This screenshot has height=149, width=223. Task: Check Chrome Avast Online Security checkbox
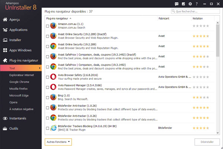click(48, 47)
